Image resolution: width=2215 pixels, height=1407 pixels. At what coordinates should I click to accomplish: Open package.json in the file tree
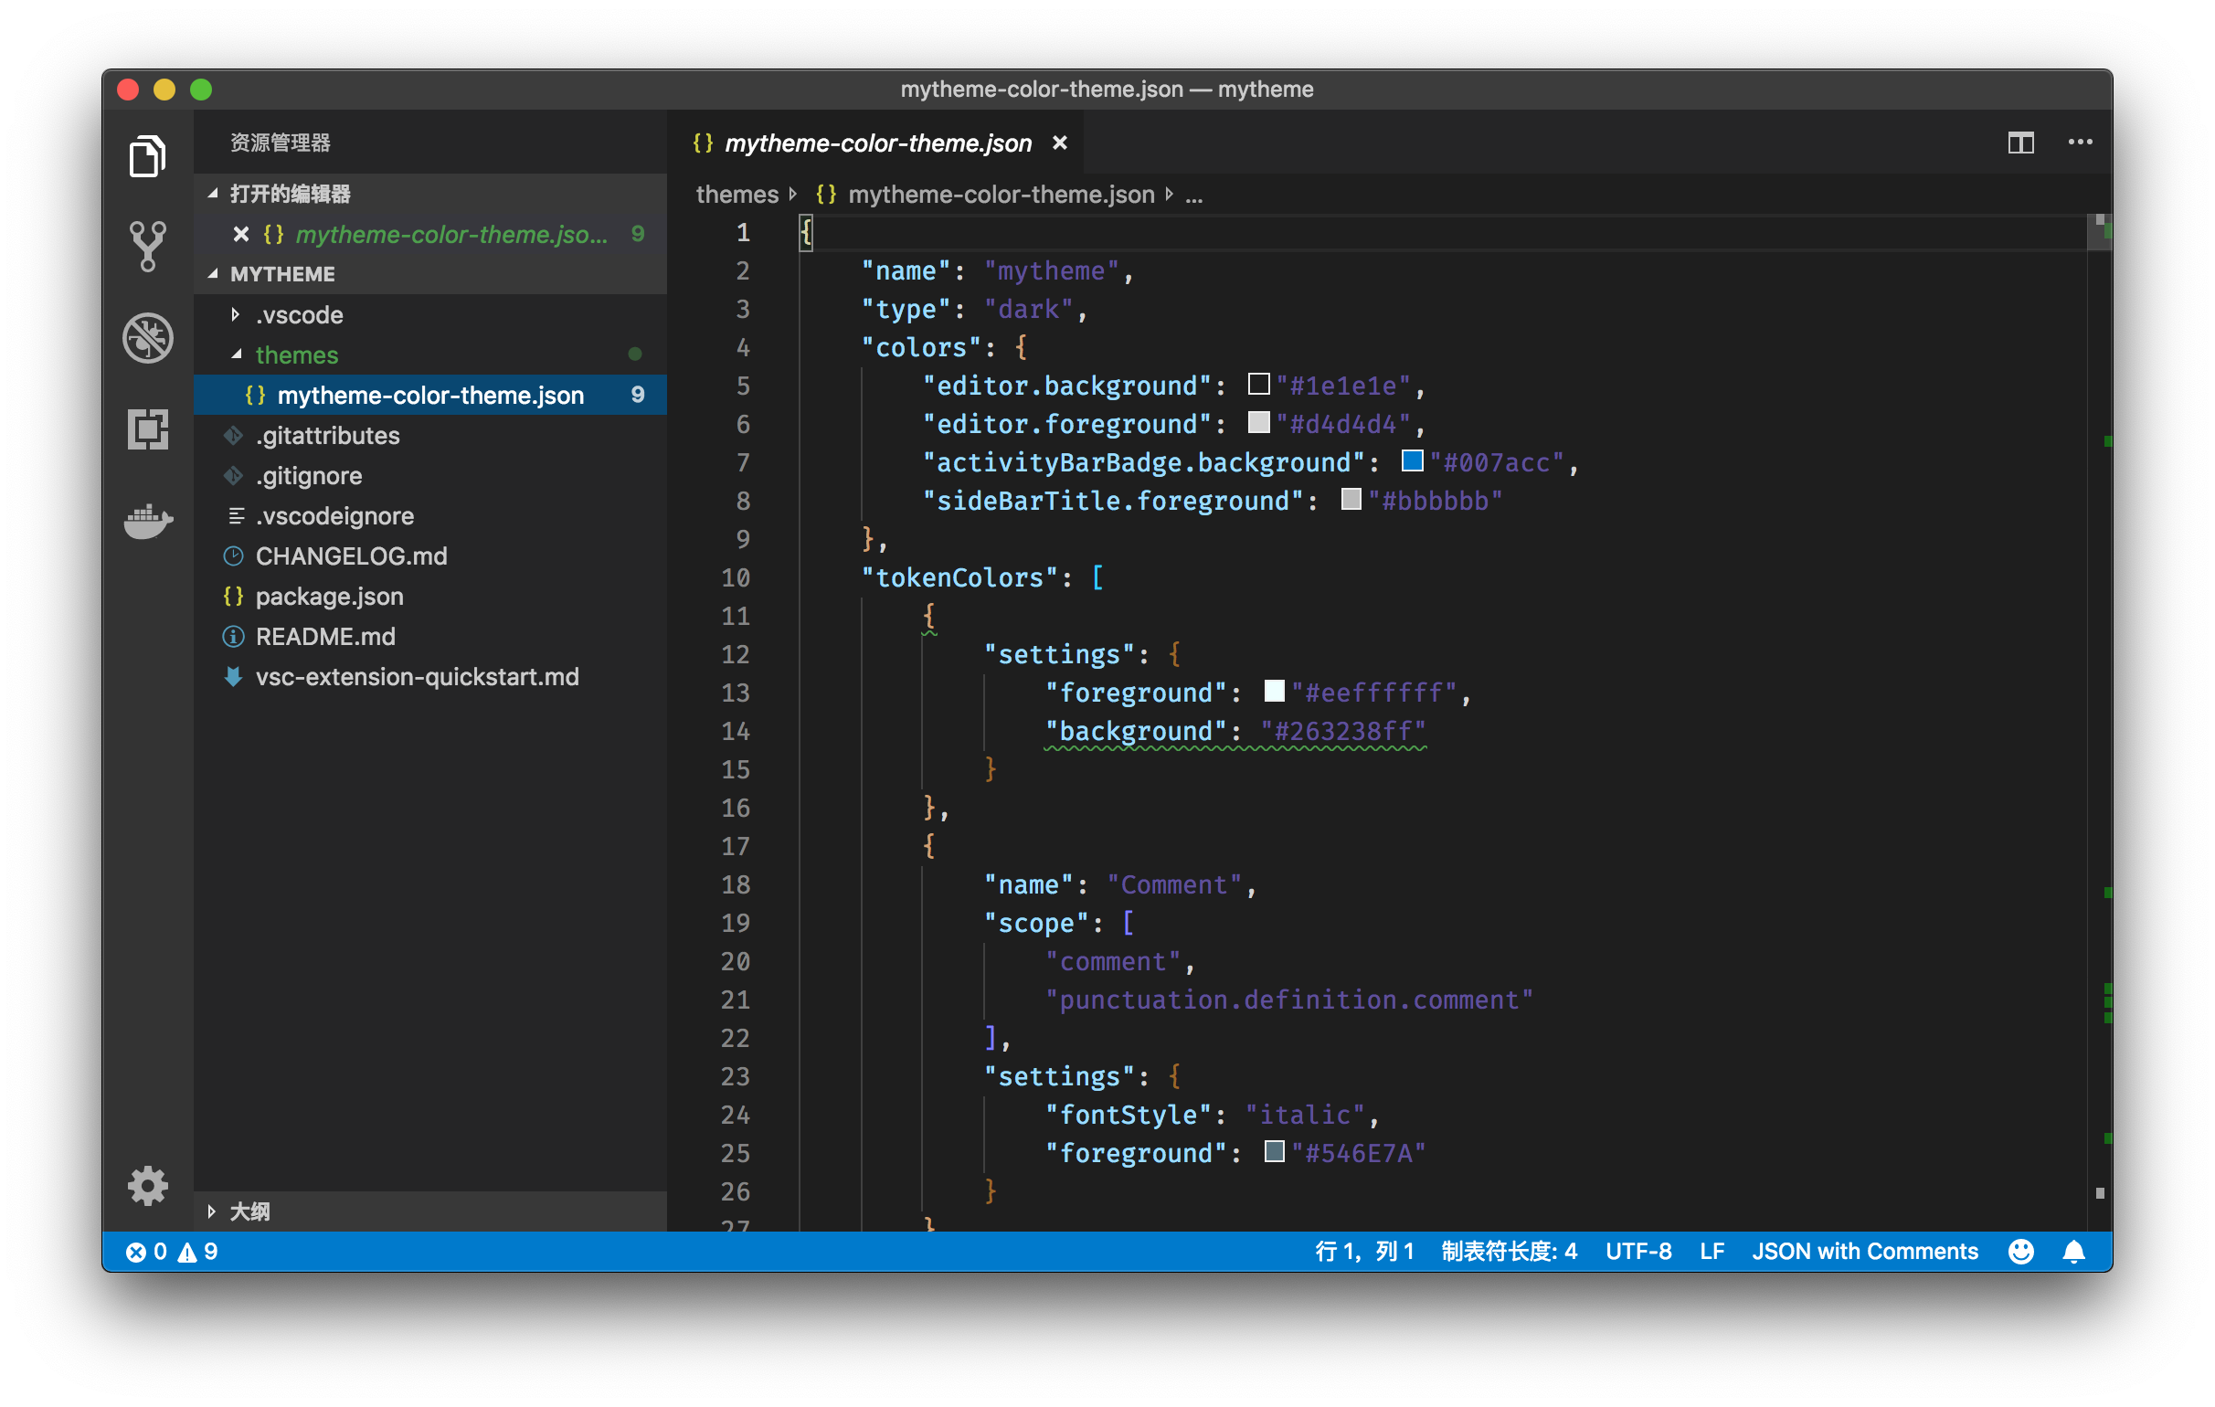click(329, 596)
